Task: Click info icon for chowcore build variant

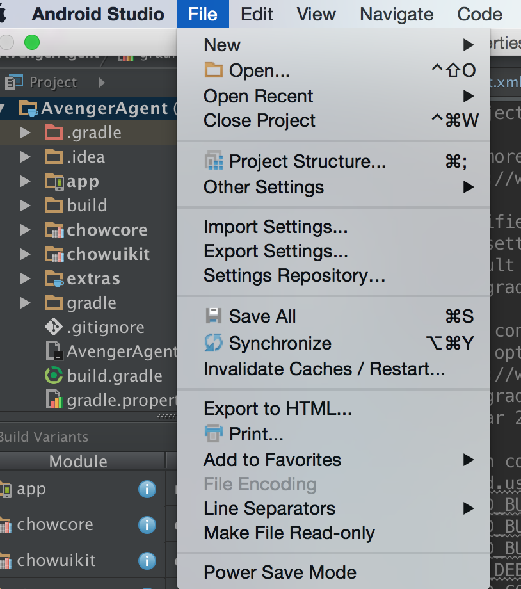Action: 147,525
